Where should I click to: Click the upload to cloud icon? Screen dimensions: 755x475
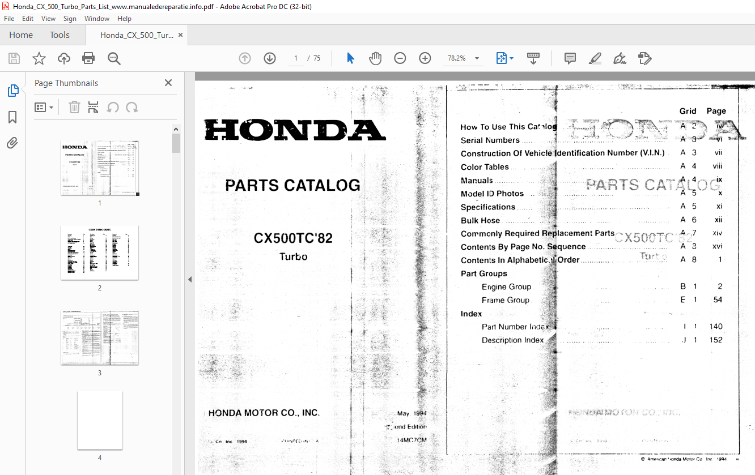coord(64,58)
